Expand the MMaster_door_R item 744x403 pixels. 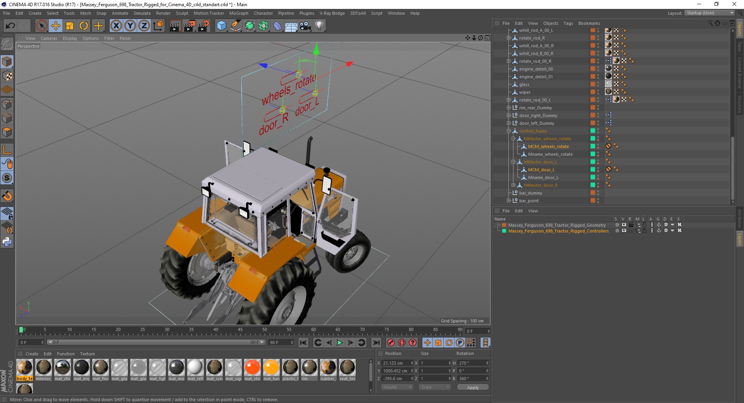coord(513,185)
